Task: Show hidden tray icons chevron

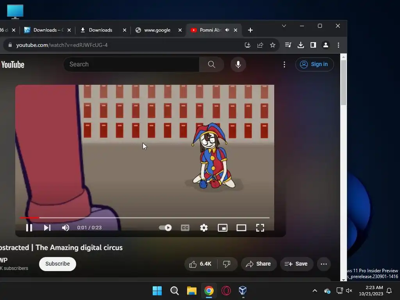Action: click(x=315, y=291)
